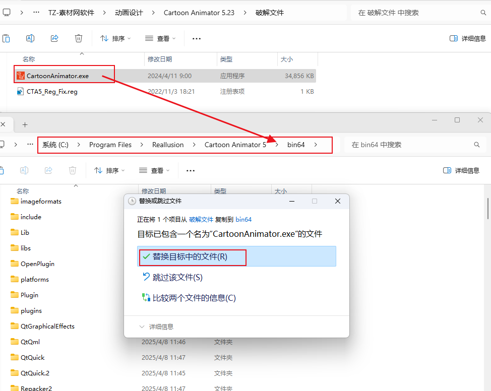The image size is (491, 391).
Task: Click the search magnifier icon in the bin64 window
Action: 476,145
